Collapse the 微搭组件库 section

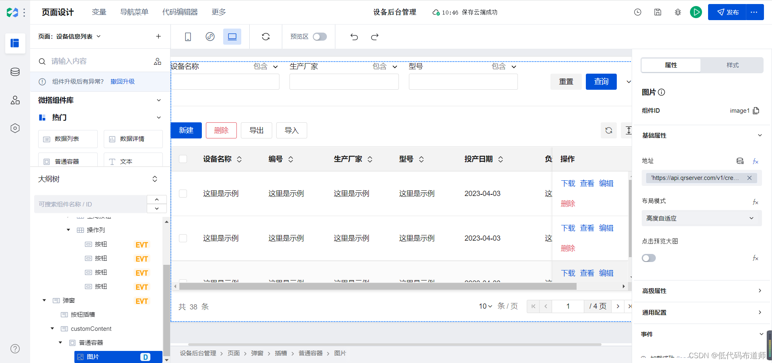pyautogui.click(x=159, y=100)
